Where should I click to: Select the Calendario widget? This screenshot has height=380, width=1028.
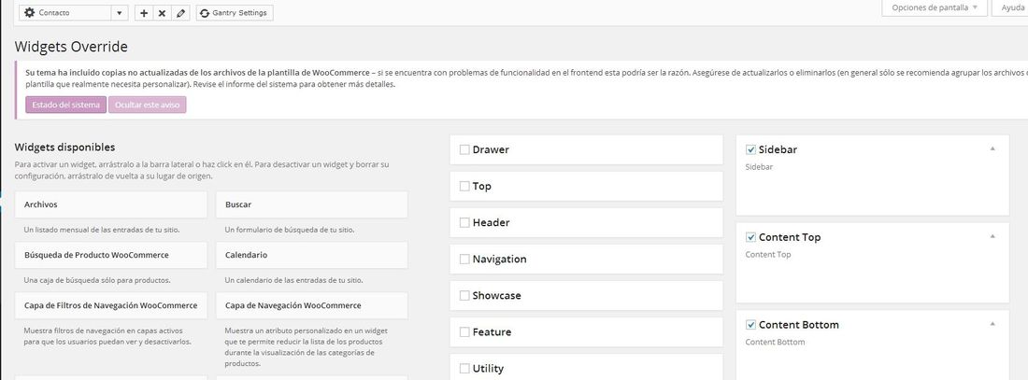(311, 255)
